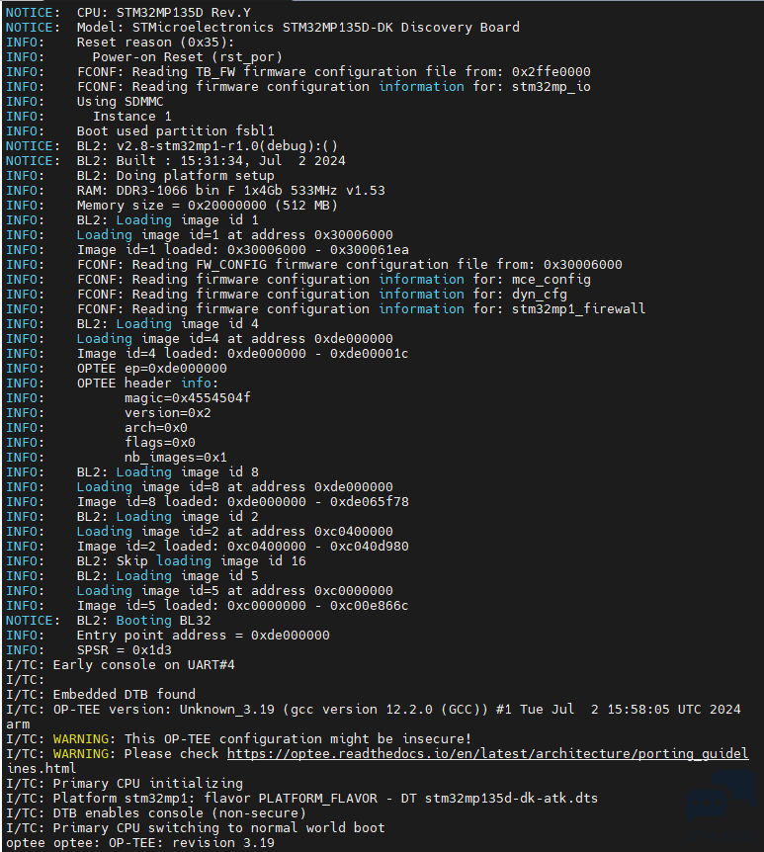The width and height of the screenshot is (764, 852).
Task: Click the CPU: STM32MP135D Rev.Y line
Action: pos(128,13)
